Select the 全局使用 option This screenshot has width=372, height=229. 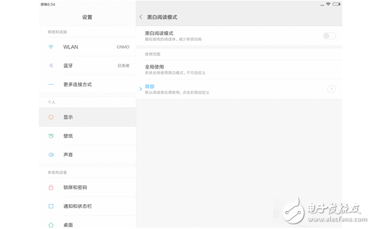239,70
